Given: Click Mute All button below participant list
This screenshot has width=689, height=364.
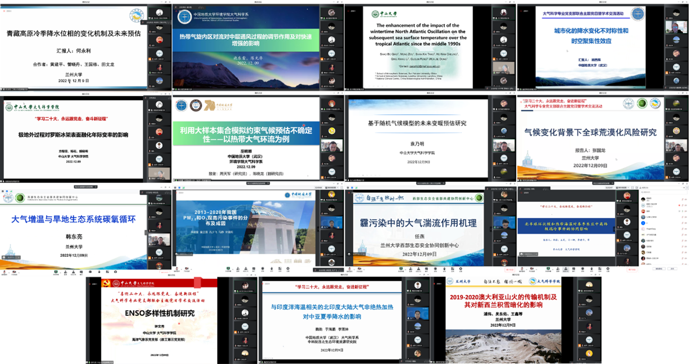Looking at the screenshot, I should [659, 268].
